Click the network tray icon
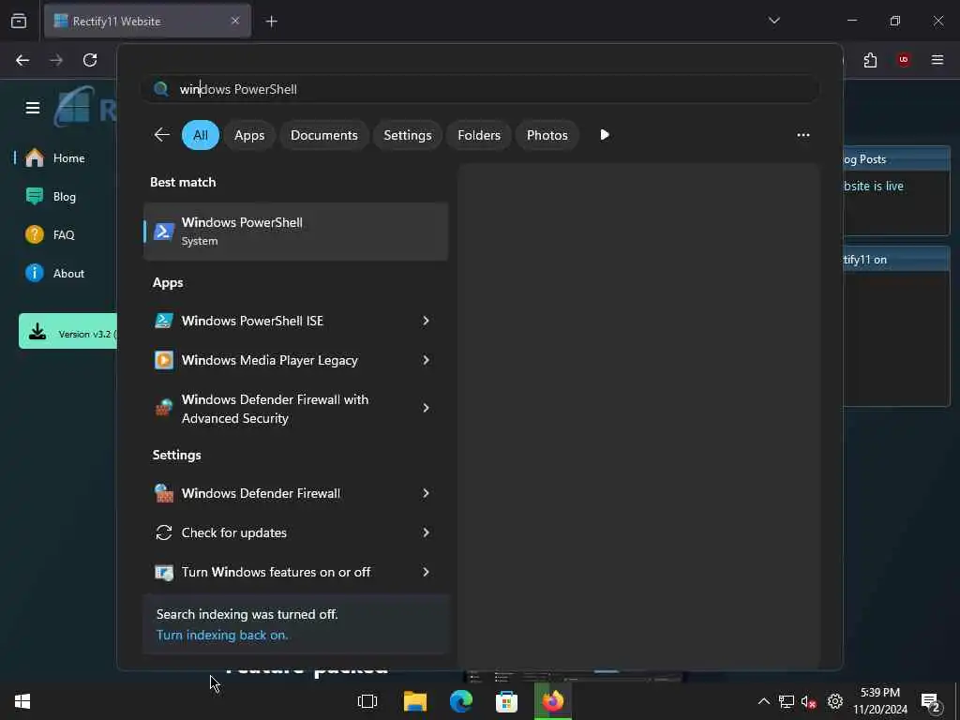 pos(787,701)
